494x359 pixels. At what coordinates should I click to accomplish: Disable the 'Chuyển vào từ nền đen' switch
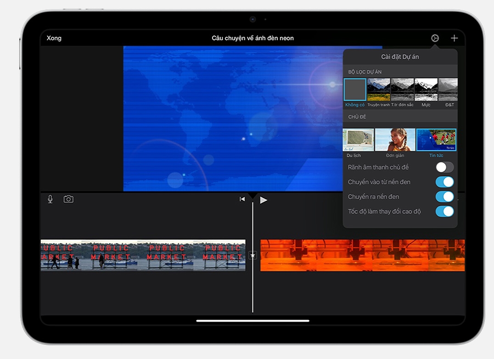tap(444, 182)
